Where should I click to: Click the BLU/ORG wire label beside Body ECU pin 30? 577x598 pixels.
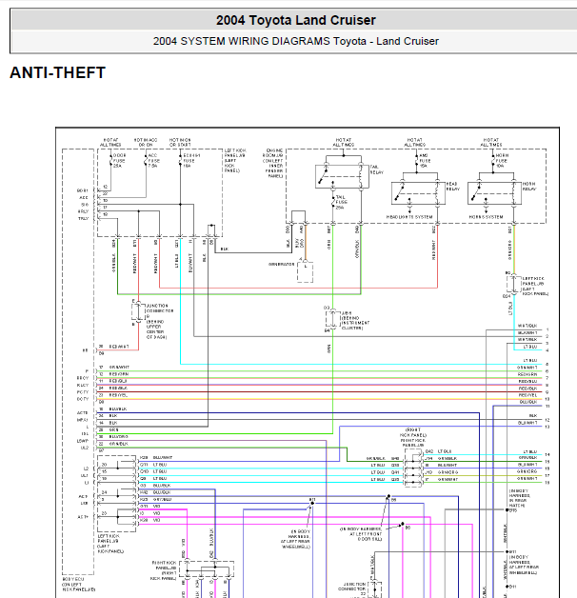click(119, 437)
